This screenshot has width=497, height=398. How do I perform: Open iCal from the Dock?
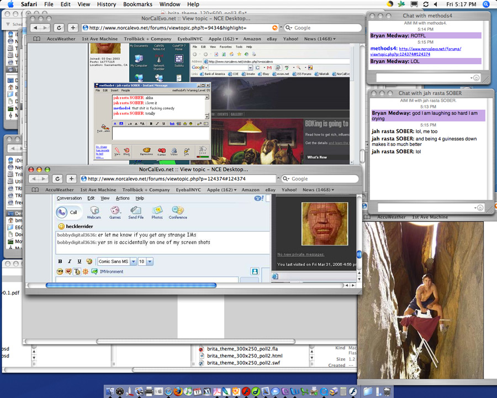tap(198, 391)
